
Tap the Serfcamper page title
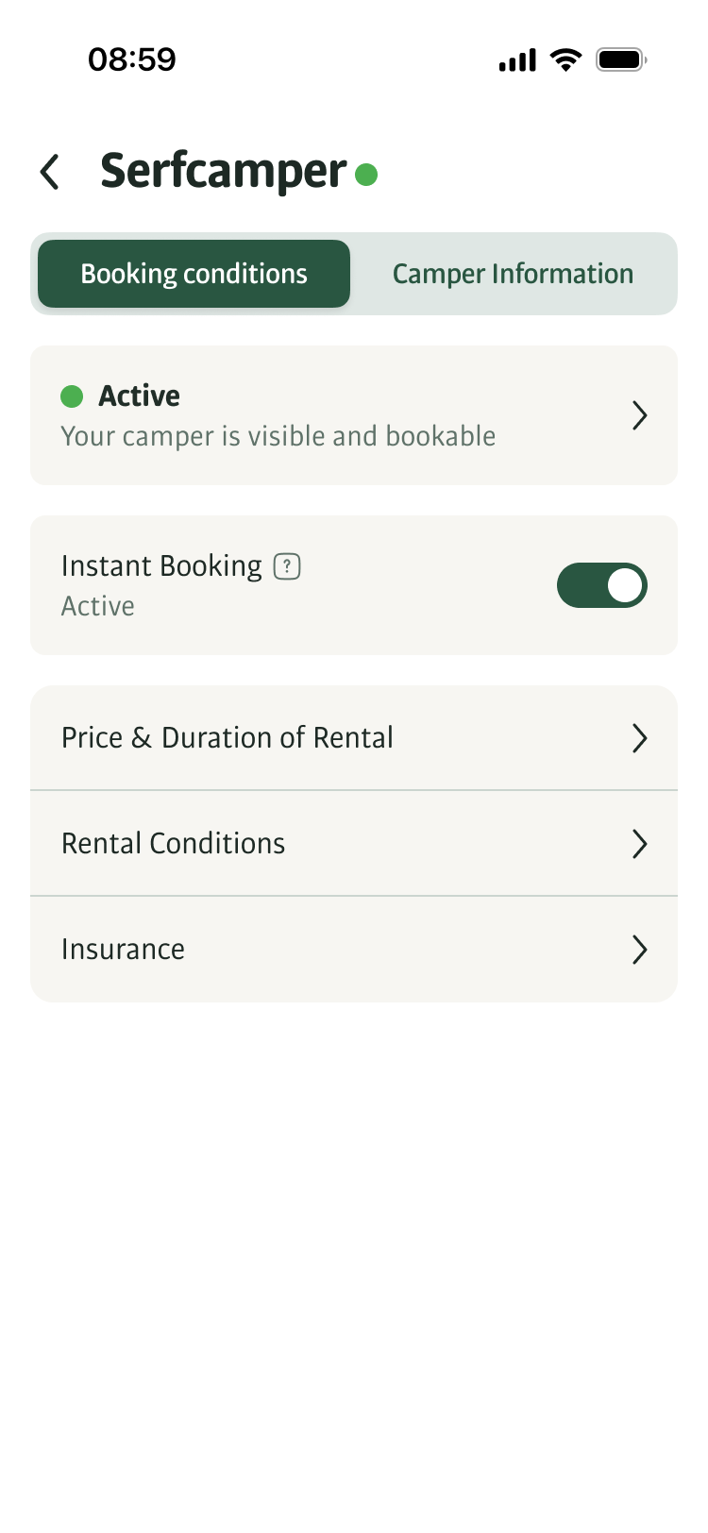tap(224, 172)
